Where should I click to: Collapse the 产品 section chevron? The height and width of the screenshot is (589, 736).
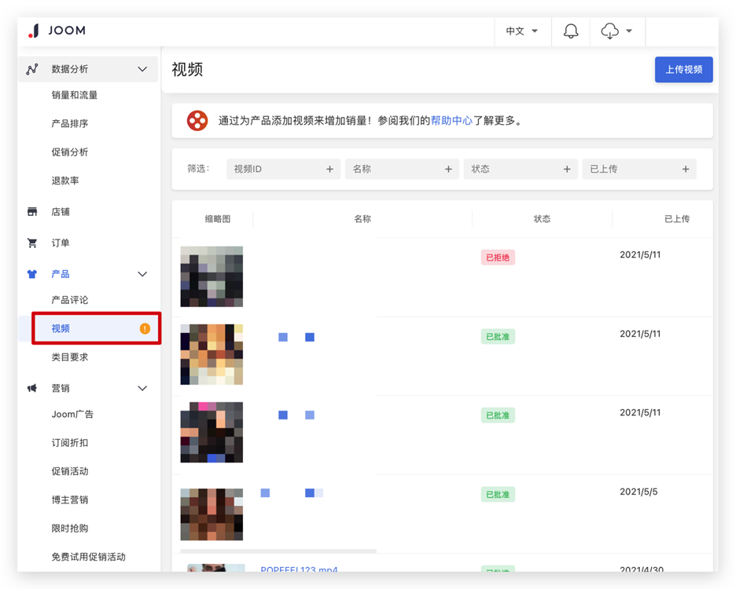pos(142,274)
